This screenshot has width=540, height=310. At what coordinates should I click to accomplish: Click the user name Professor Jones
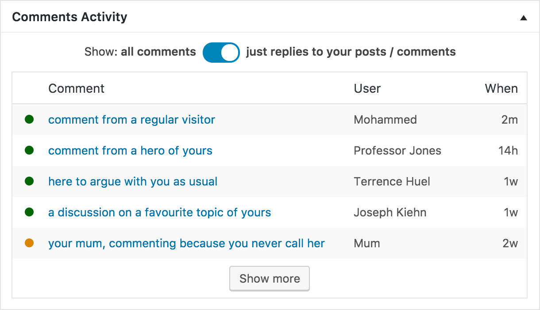pyautogui.click(x=397, y=151)
